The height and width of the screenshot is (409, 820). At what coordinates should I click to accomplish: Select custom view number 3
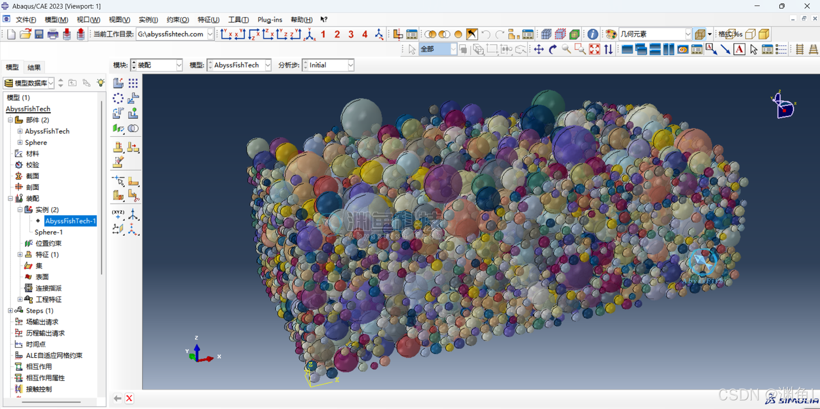(x=351, y=34)
